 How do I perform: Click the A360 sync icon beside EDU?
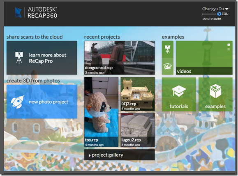[219, 14]
